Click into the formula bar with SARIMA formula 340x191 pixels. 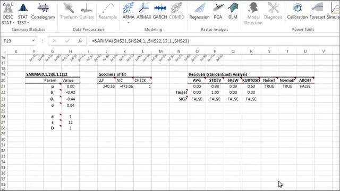[x=214, y=41]
